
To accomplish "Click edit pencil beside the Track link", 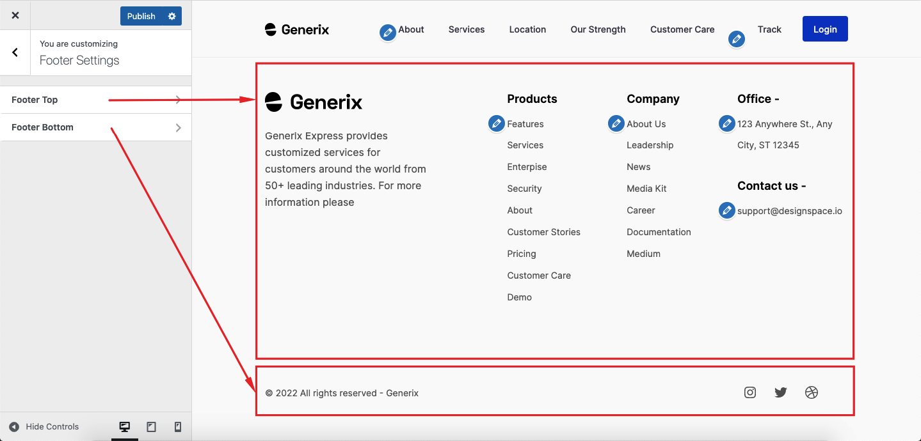I will coord(737,40).
